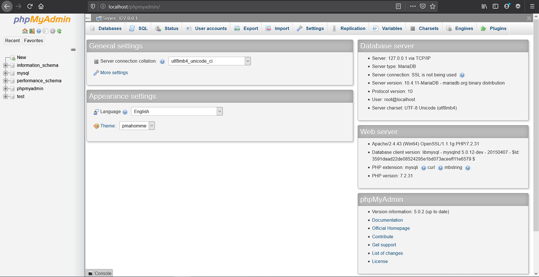Open the List of changes link
Screen dimensions: 539x277
[387, 253]
